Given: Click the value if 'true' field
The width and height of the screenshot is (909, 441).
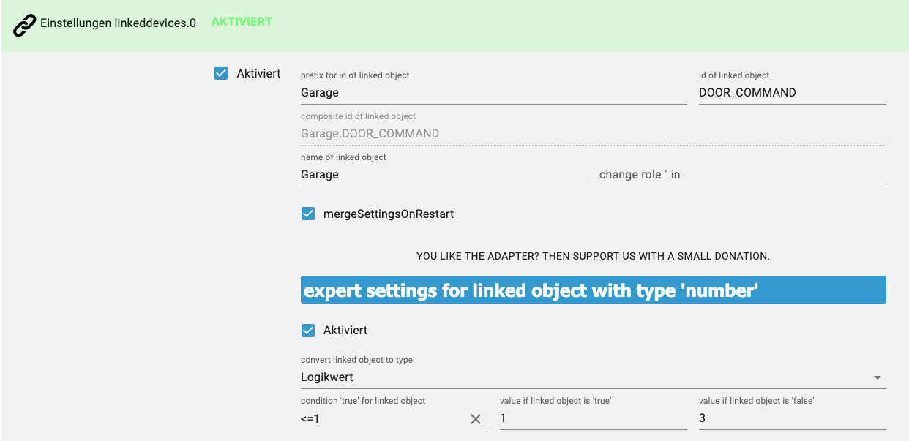Looking at the screenshot, I should (593, 418).
